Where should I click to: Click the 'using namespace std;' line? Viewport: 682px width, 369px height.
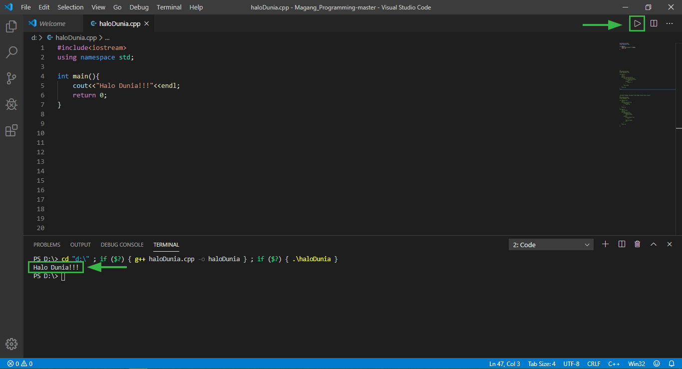96,57
